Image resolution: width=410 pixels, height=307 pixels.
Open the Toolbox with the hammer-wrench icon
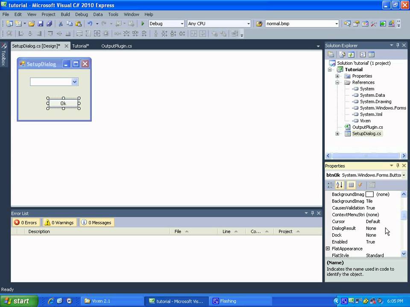pyautogui.click(x=374, y=24)
